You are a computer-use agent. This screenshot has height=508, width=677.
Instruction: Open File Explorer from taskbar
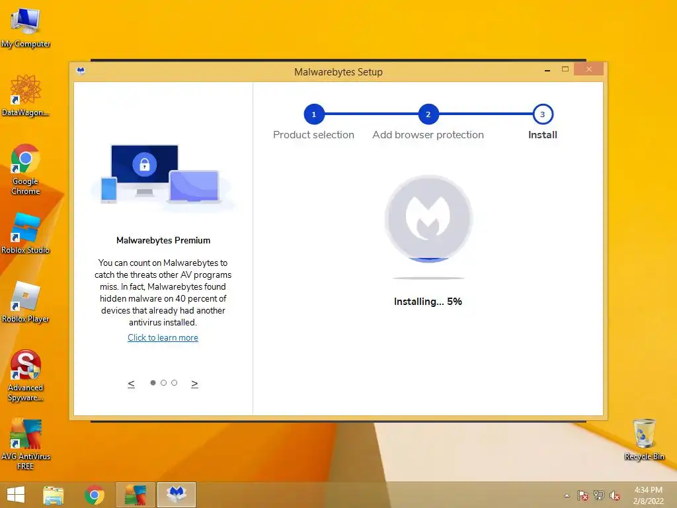(53, 495)
